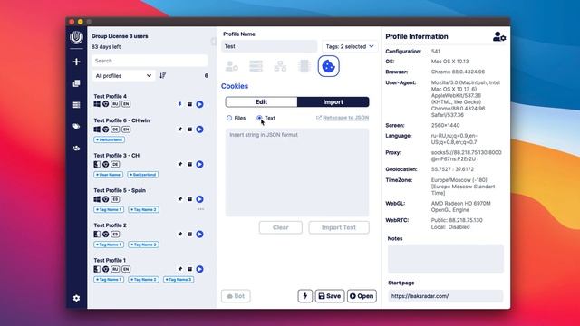The height and width of the screenshot is (326, 580).
Task: Open the hardware chip tab icon
Action: click(x=304, y=66)
